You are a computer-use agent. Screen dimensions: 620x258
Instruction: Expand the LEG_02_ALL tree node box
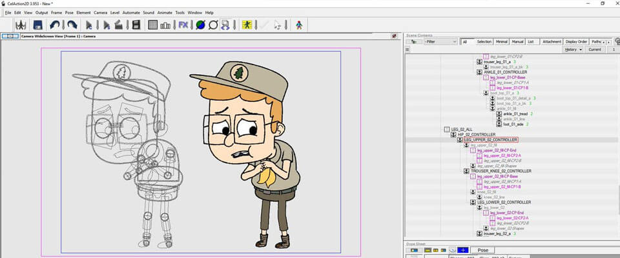point(446,129)
